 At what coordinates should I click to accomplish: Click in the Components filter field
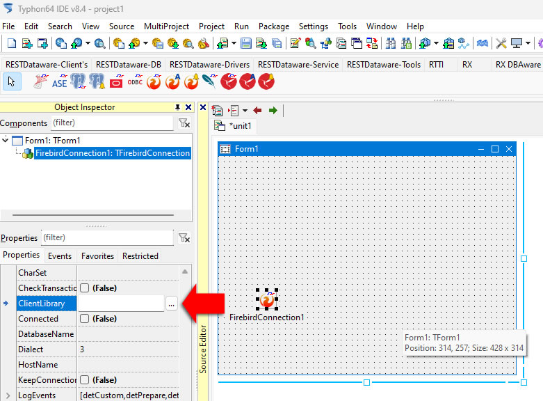pos(112,123)
